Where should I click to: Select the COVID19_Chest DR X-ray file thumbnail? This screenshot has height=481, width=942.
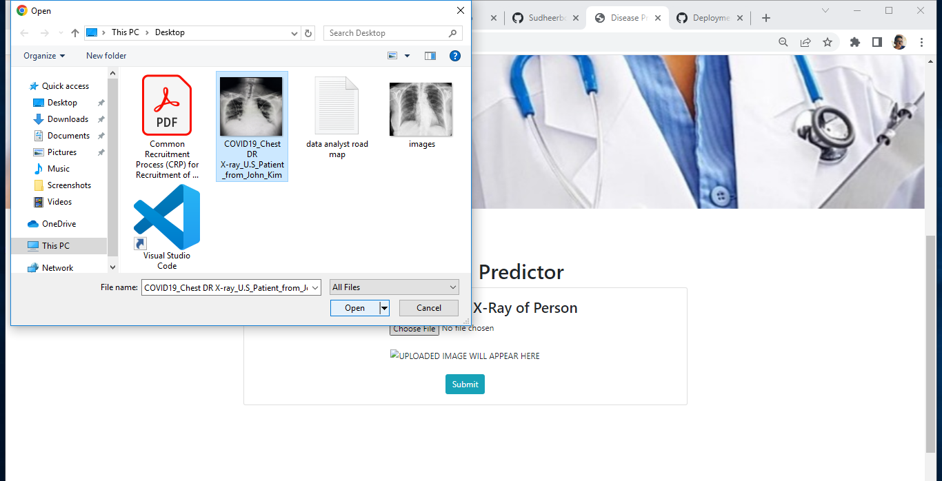tap(252, 105)
